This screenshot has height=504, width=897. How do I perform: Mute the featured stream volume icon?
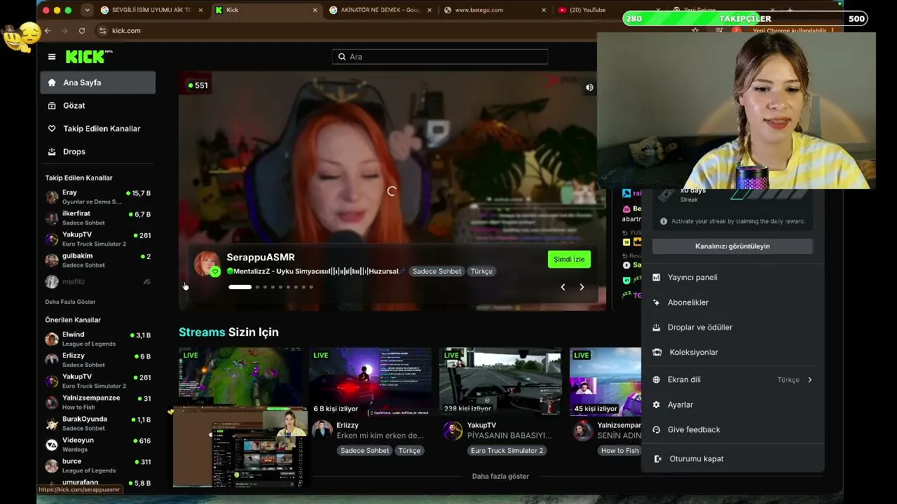pos(589,87)
